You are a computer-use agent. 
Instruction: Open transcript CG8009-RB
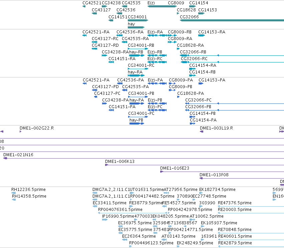[x=180, y=32]
